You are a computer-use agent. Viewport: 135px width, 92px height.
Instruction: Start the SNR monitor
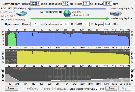pos(111,88)
